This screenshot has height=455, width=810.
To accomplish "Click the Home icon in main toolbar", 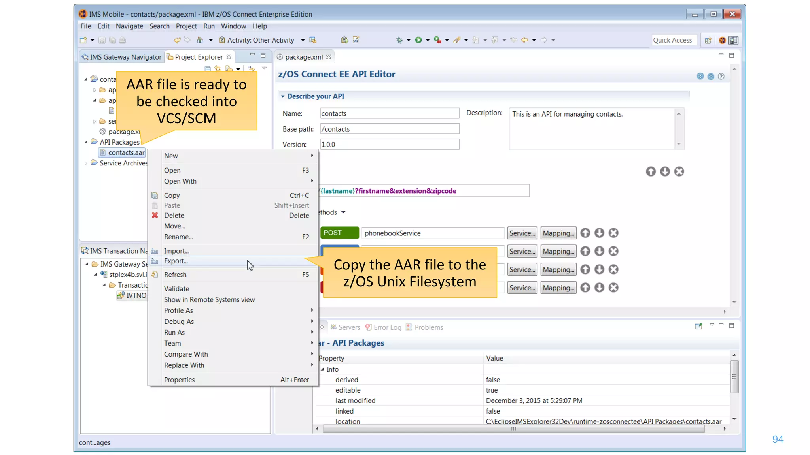I will coord(200,40).
